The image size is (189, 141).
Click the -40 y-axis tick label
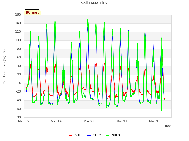(x=18, y=100)
